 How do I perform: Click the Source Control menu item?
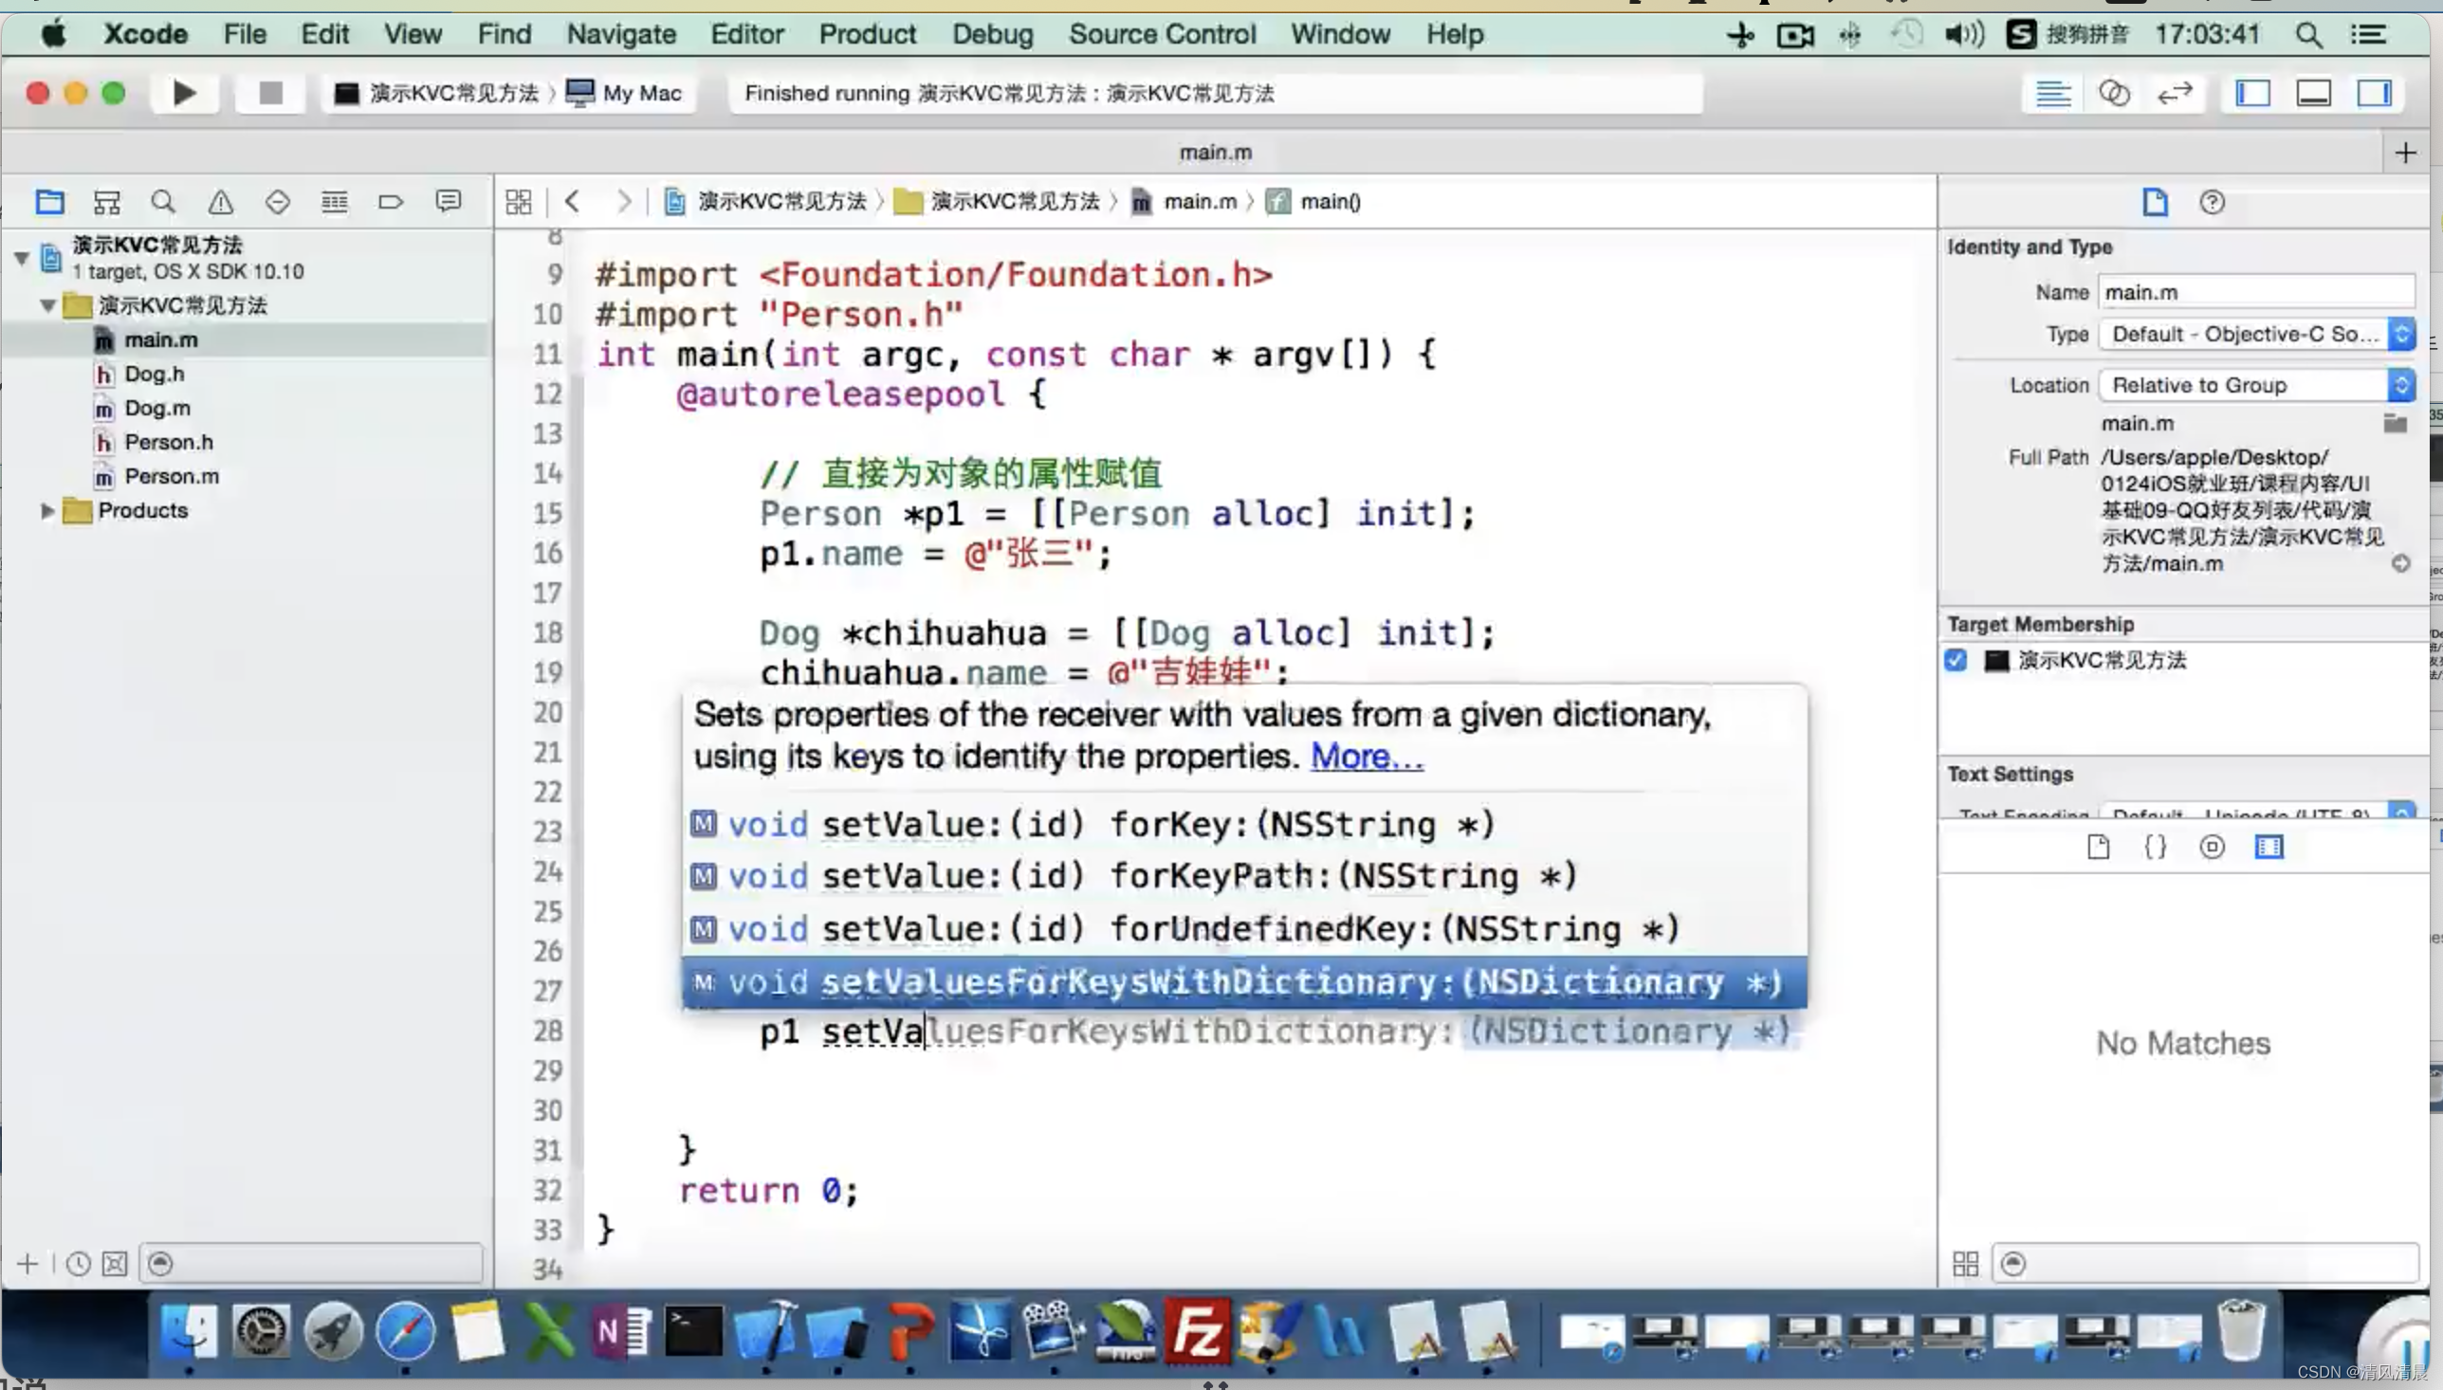(x=1163, y=33)
